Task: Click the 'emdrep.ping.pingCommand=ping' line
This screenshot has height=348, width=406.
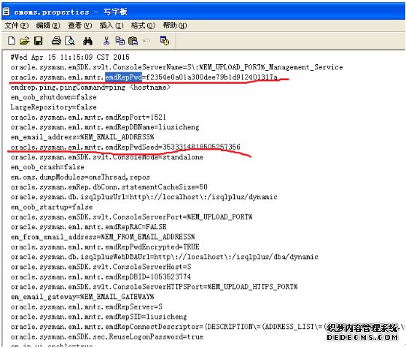Action: (x=90, y=87)
